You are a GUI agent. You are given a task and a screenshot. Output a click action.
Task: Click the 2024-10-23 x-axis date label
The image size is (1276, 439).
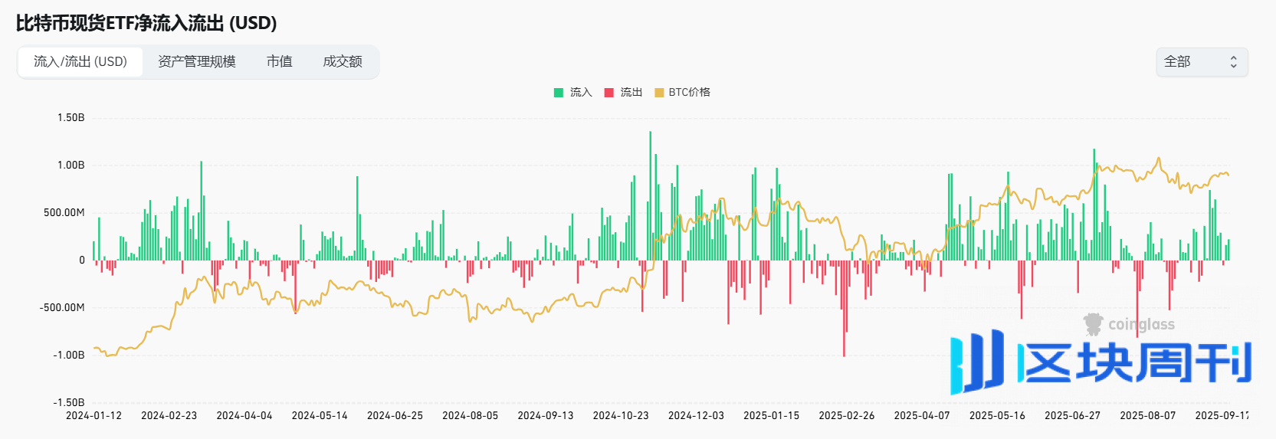621,415
